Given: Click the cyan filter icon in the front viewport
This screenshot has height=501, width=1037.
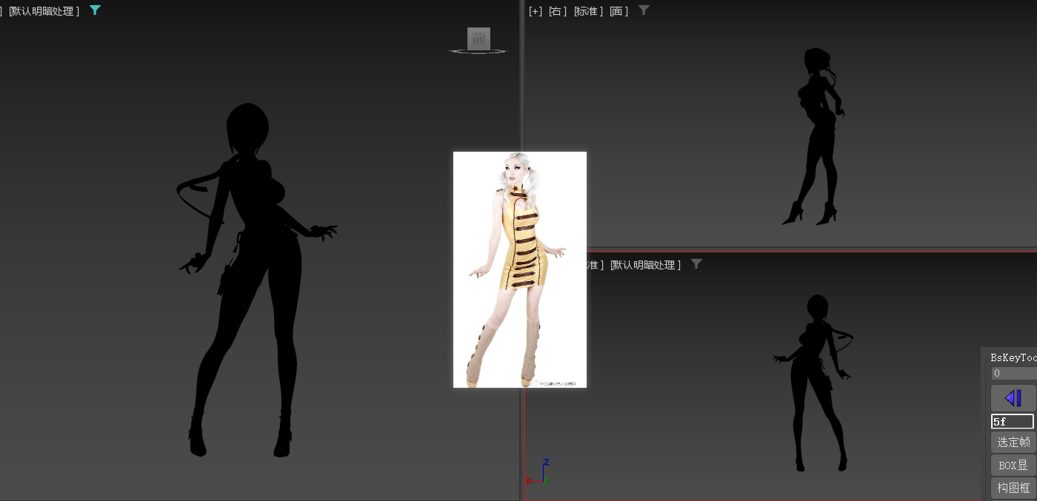Looking at the screenshot, I should click(95, 10).
